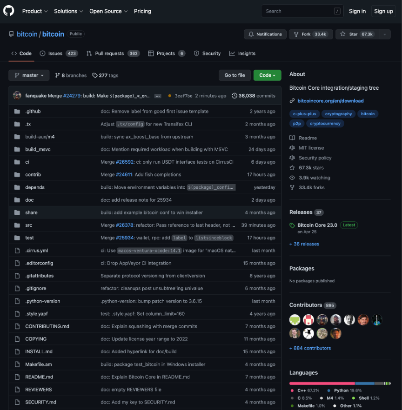Screen dimensions: 402x410
Task: Click the tag icon next to 277 tags
Action: tap(95, 75)
